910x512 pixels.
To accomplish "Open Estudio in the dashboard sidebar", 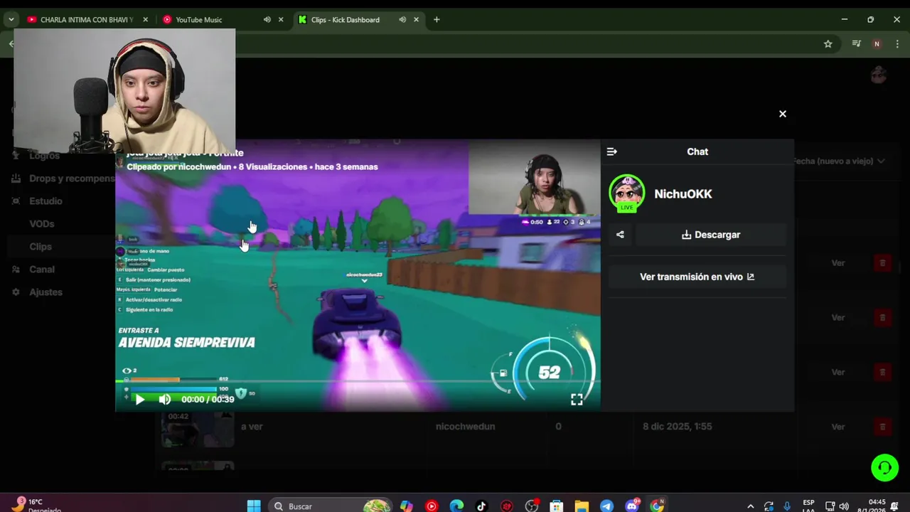I will coord(45,201).
